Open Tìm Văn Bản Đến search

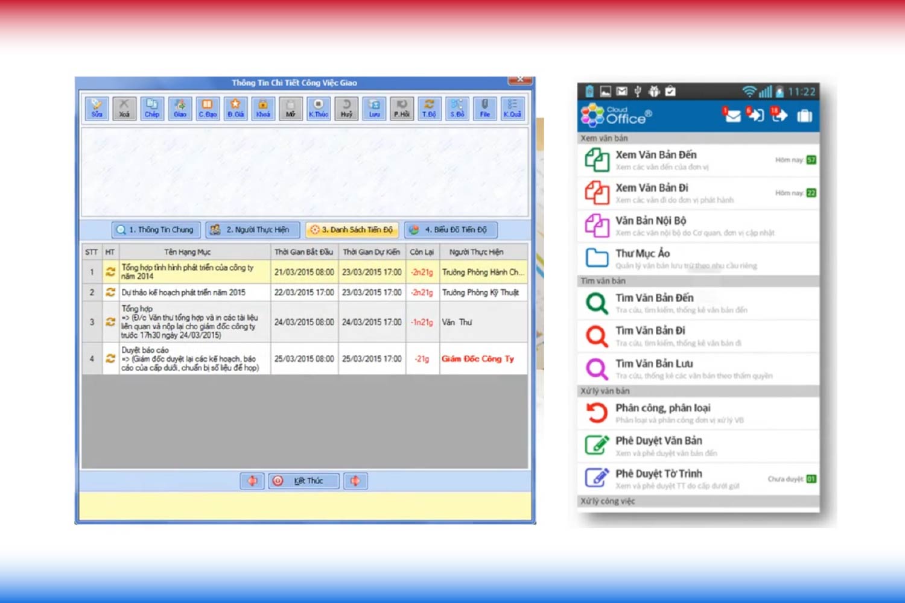pyautogui.click(x=698, y=303)
